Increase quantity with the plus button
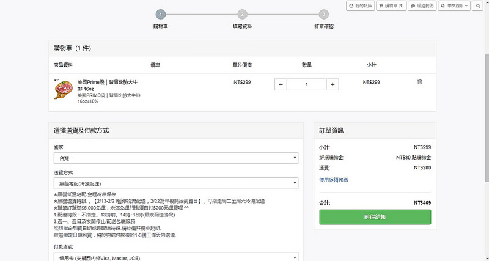 [x=333, y=84]
